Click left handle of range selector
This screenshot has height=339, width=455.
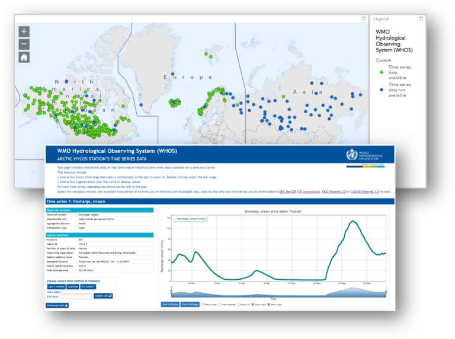tap(170, 291)
